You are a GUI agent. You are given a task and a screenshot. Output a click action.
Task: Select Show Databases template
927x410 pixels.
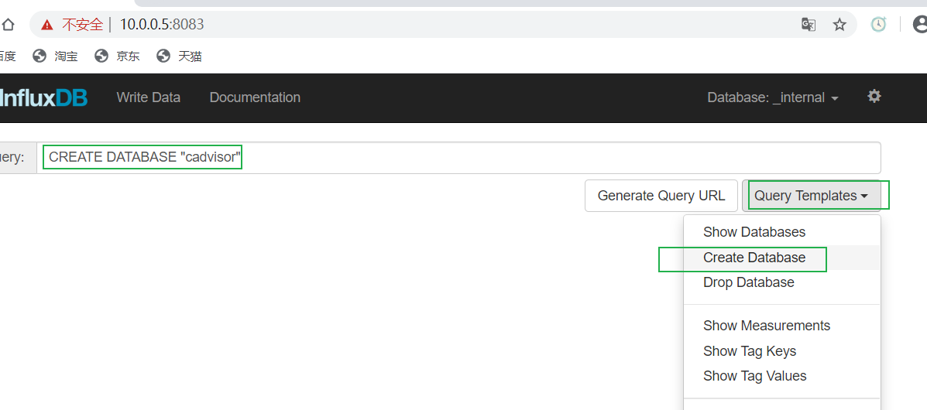(754, 232)
